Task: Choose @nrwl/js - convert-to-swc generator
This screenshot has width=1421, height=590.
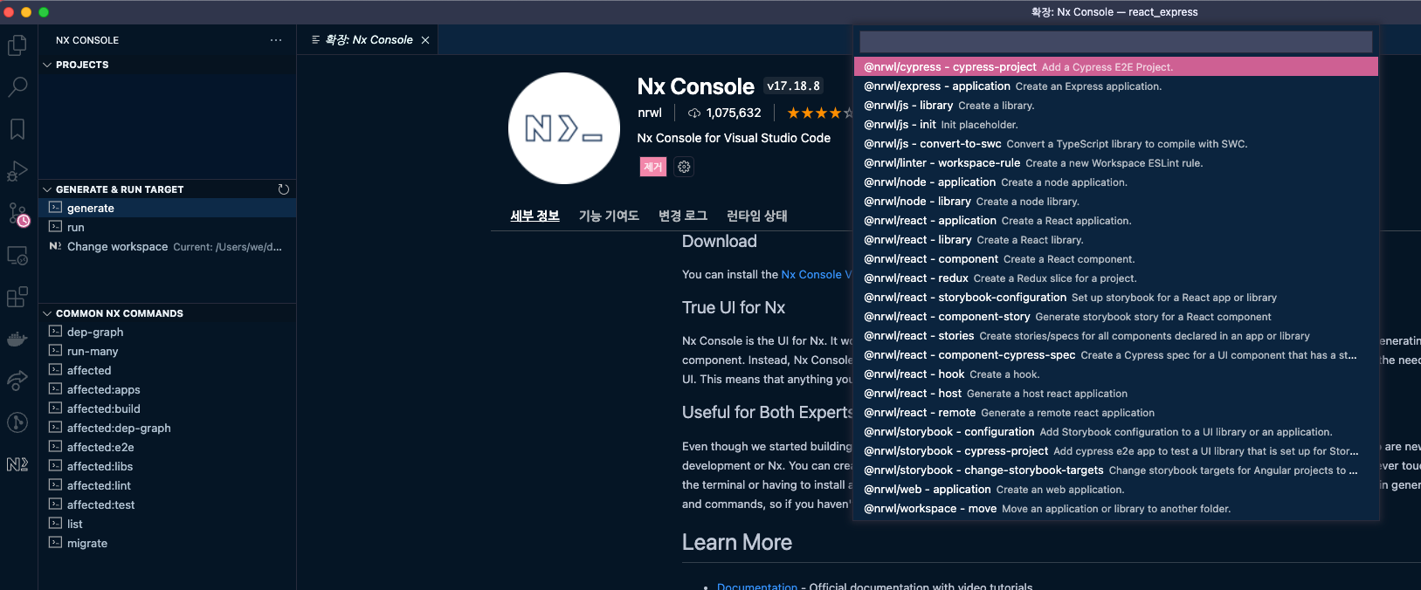Action: point(1115,144)
